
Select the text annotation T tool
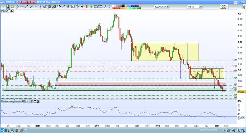tap(73, 7)
